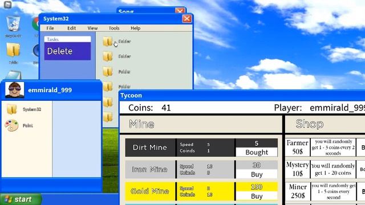This screenshot has height=205, width=365.
Task: Open the Recycle Bin desktop icon
Action: coord(13,23)
